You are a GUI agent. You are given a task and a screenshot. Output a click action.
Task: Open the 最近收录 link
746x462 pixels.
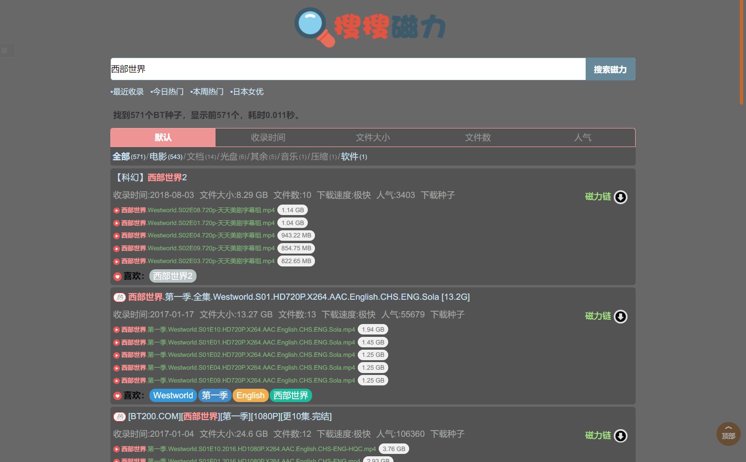tap(128, 92)
